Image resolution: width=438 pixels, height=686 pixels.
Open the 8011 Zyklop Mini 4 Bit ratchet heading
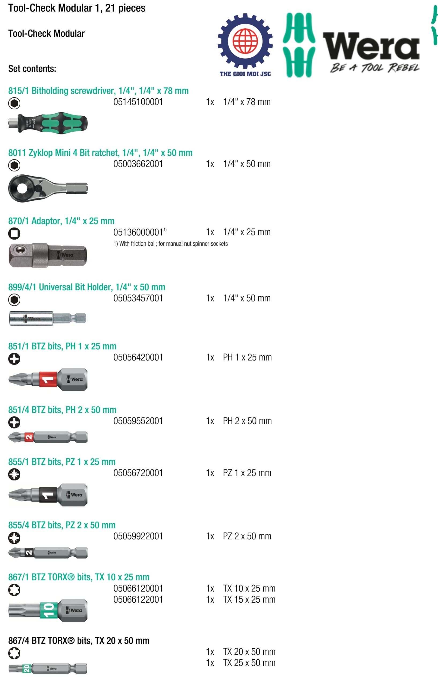pos(100,153)
